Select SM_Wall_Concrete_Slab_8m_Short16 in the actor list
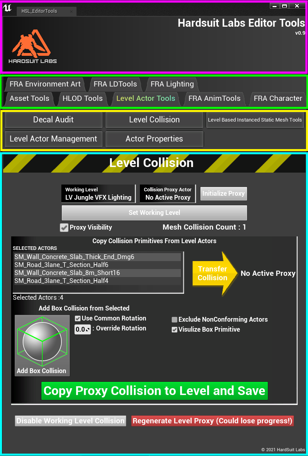This screenshot has width=308, height=456. pos(97,273)
